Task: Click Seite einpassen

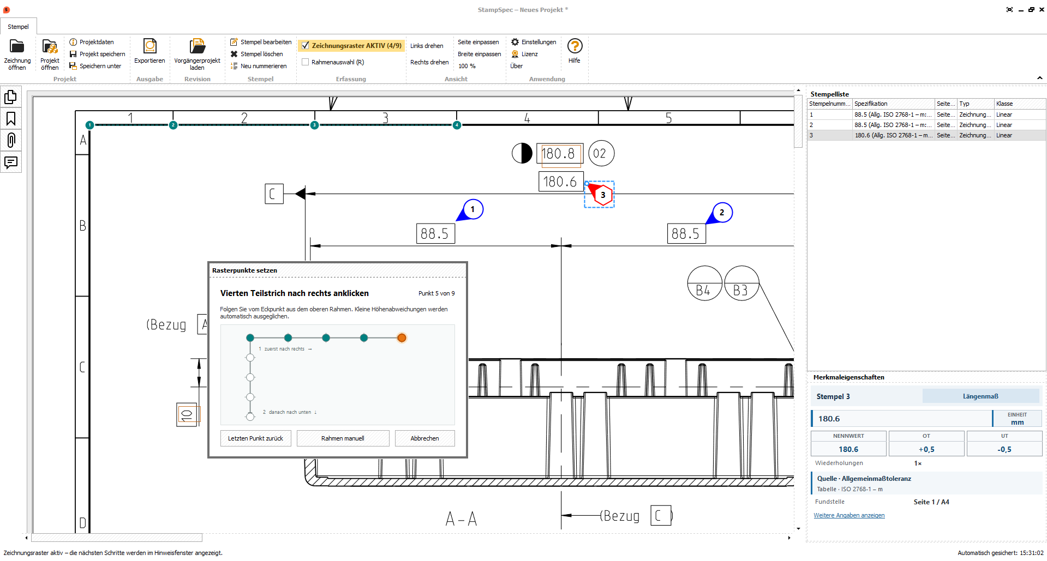Action: tap(478, 42)
